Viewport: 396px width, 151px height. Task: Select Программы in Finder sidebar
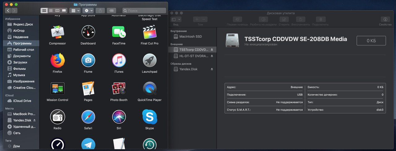(22, 43)
